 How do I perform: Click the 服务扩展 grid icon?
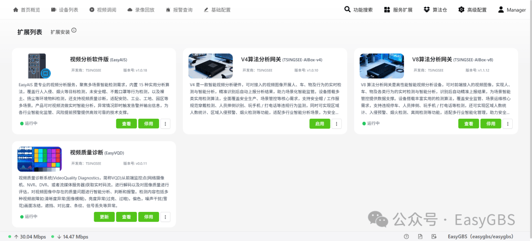click(x=387, y=10)
